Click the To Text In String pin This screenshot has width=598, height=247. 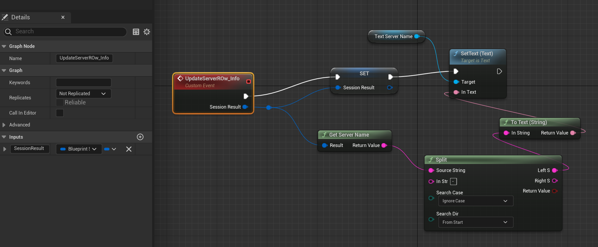pos(506,133)
